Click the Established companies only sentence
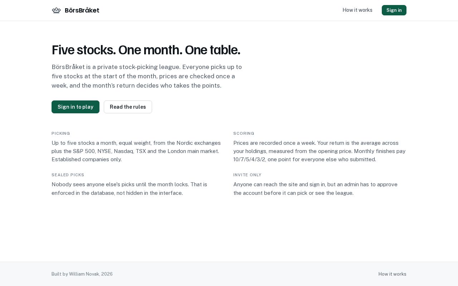Image resolution: width=458 pixels, height=286 pixels. pyautogui.click(x=87, y=159)
